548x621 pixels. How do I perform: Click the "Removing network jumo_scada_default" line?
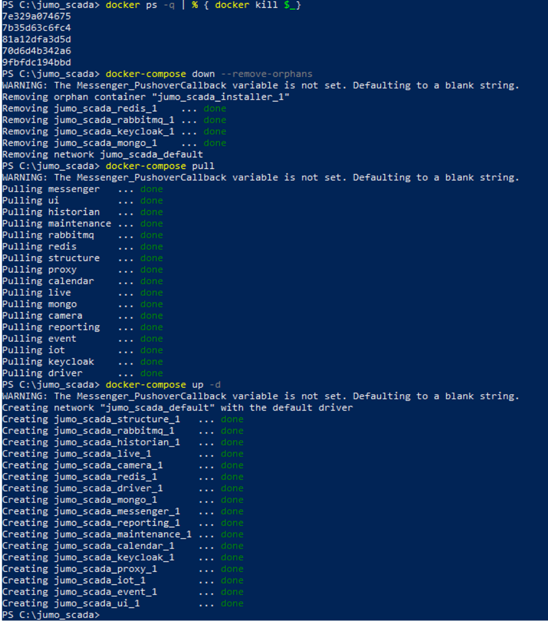point(103,154)
